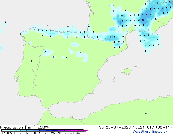Click the 15–20 mm blue legend swatch

42,130
